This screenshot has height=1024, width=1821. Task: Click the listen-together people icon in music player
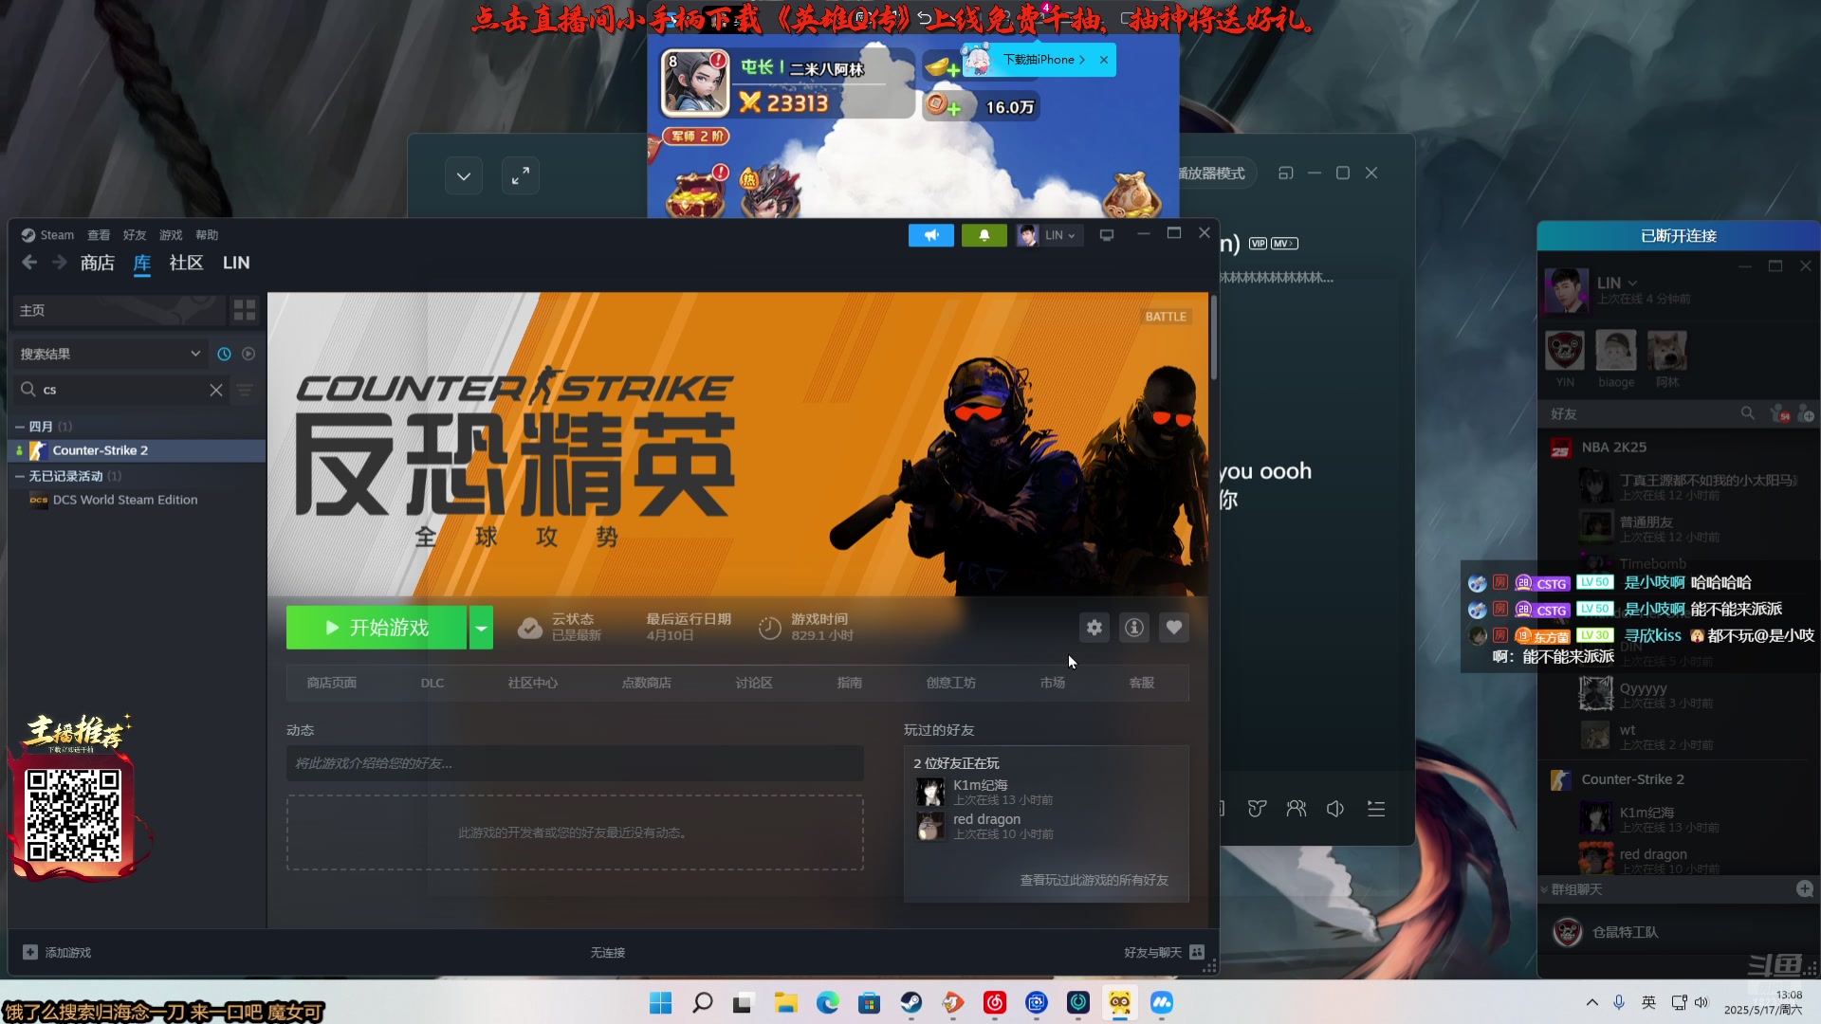pos(1297,809)
